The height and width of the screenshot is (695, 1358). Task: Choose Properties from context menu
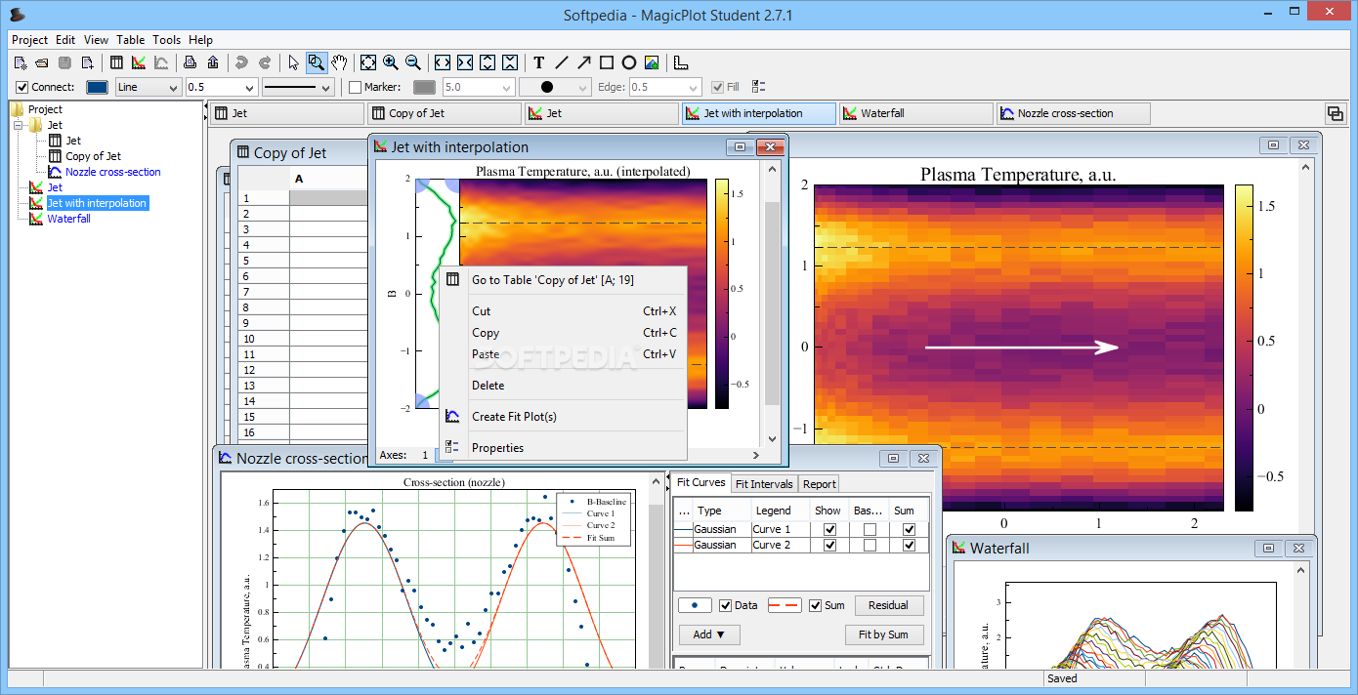(x=564, y=448)
